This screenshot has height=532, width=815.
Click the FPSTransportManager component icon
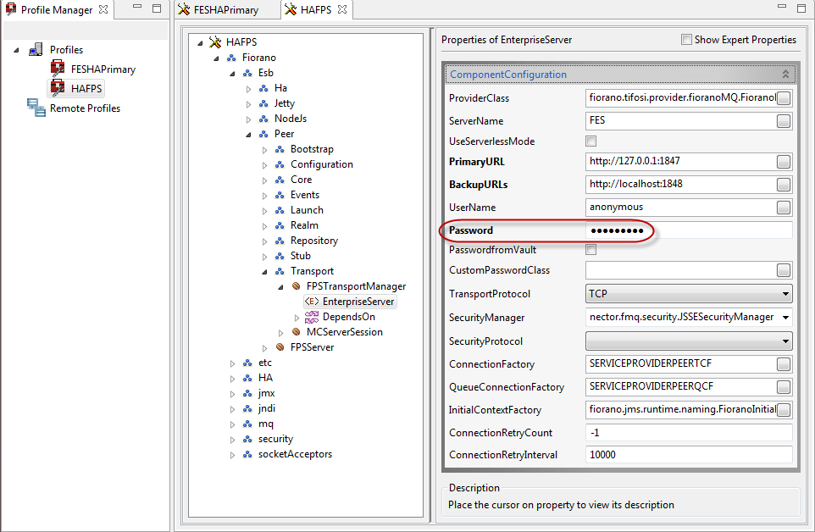[x=296, y=286]
